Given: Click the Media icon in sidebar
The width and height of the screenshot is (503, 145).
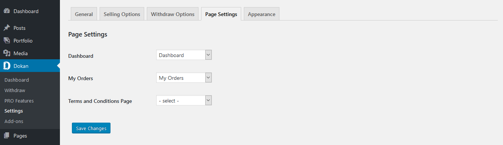Looking at the screenshot, I should pos(7,53).
